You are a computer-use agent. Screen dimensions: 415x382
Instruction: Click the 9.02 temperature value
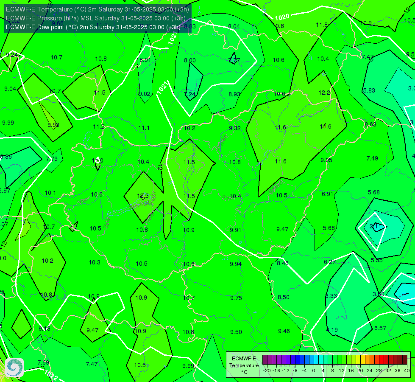coord(145,94)
